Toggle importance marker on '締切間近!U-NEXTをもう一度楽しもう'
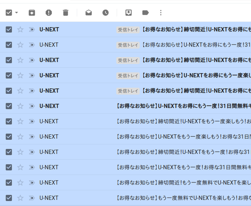The image size is (251, 206). 32,121
